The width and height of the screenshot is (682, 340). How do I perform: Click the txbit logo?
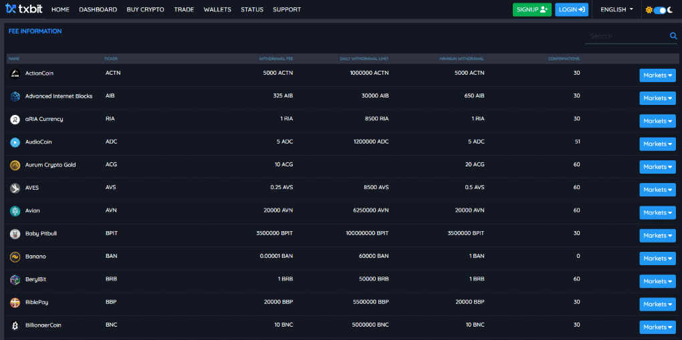(24, 9)
